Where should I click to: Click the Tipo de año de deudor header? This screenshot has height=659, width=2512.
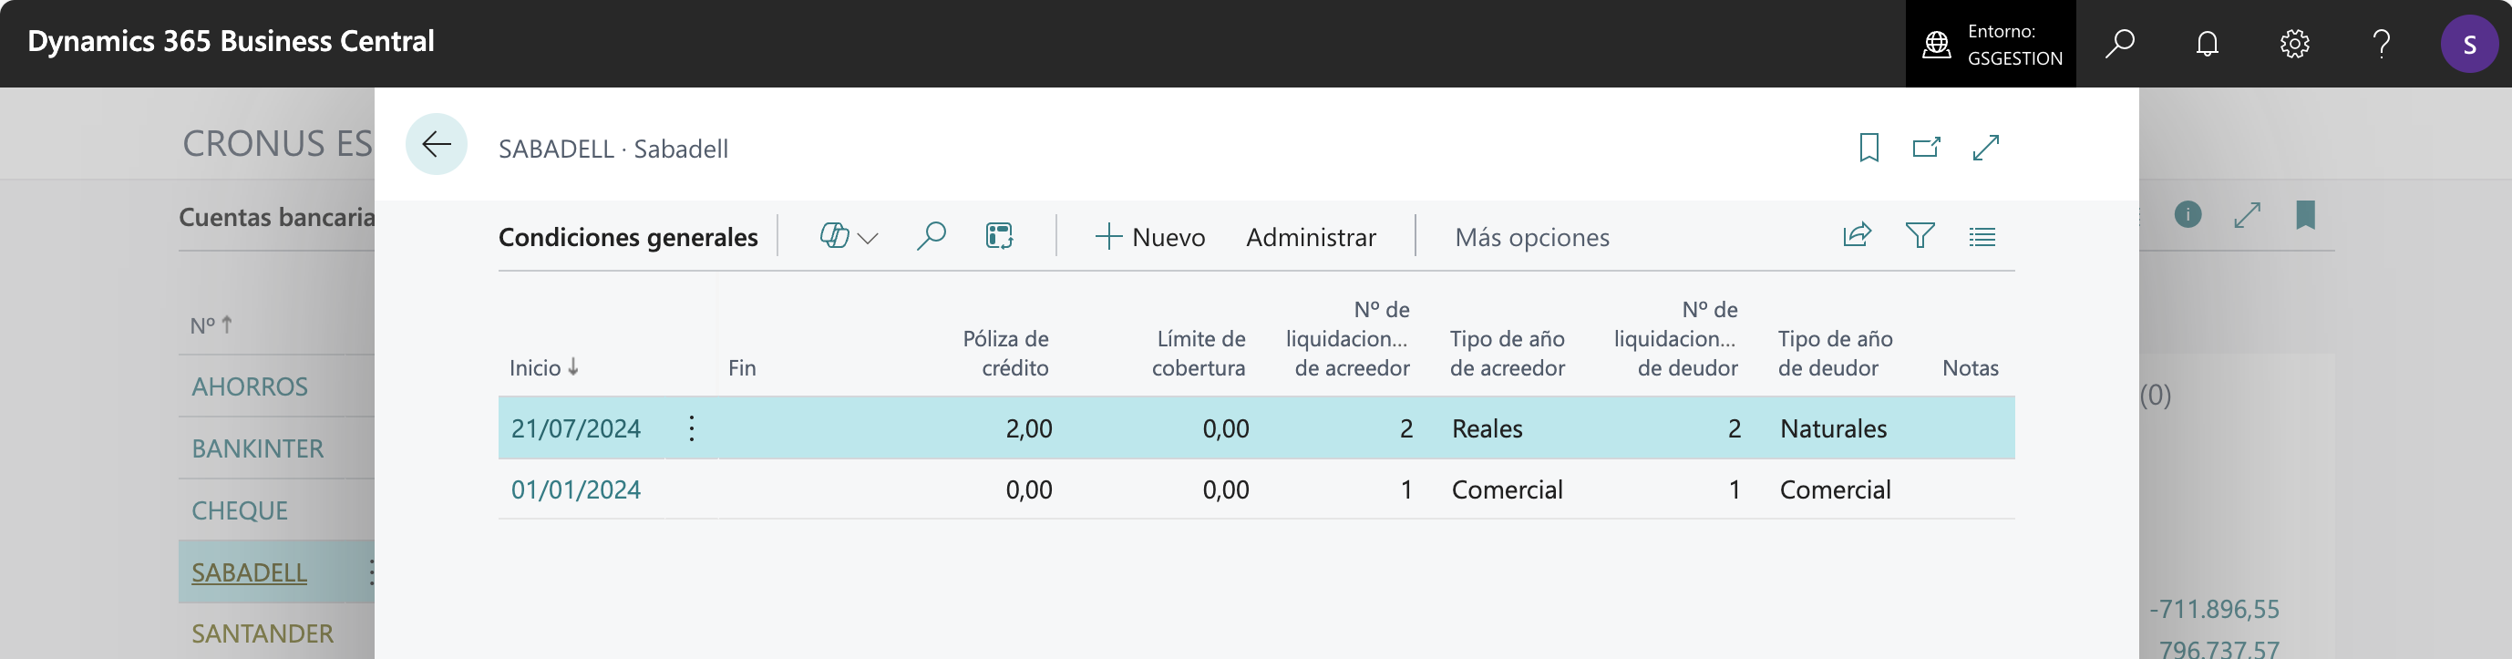click(x=1834, y=353)
